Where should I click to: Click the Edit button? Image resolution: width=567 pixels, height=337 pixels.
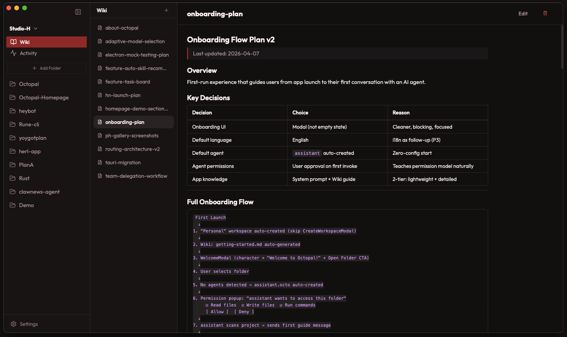tap(523, 13)
